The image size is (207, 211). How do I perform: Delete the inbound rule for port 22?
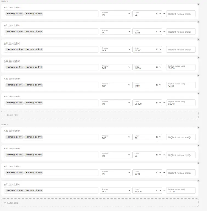pyautogui.click(x=198, y=4)
